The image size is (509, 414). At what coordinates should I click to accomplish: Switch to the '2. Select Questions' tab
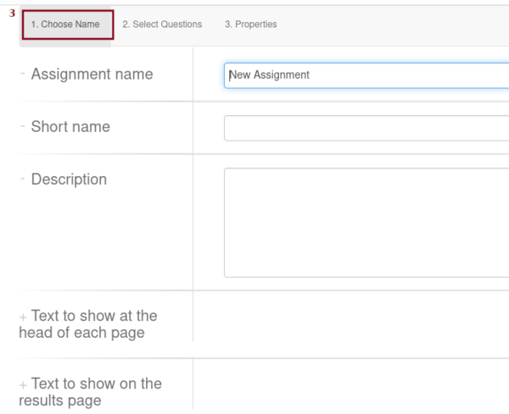[162, 25]
